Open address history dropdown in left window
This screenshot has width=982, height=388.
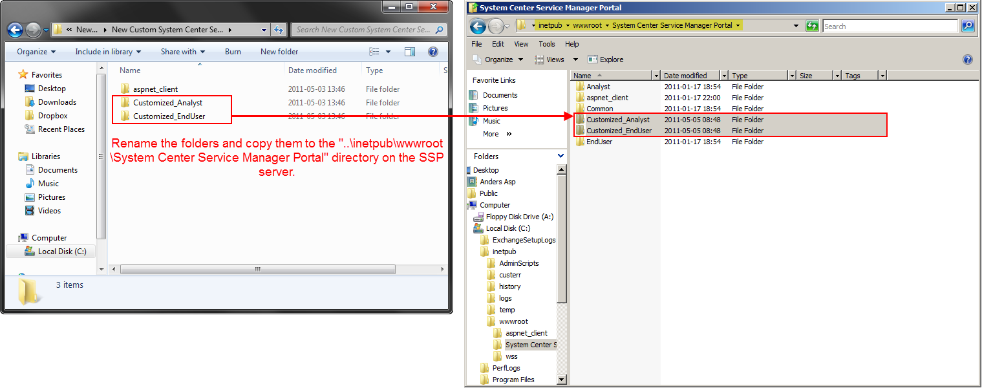264,30
